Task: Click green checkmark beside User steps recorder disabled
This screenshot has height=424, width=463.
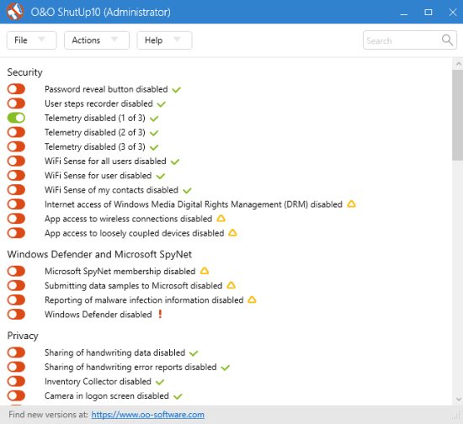Action: [x=162, y=103]
